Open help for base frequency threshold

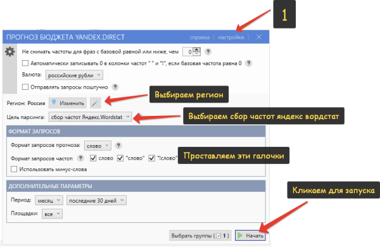click(x=208, y=52)
